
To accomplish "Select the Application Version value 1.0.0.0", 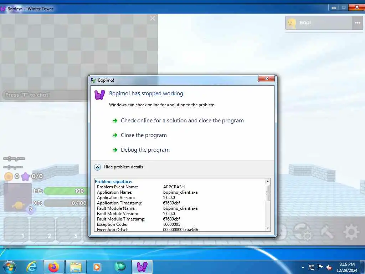I will [169, 198].
